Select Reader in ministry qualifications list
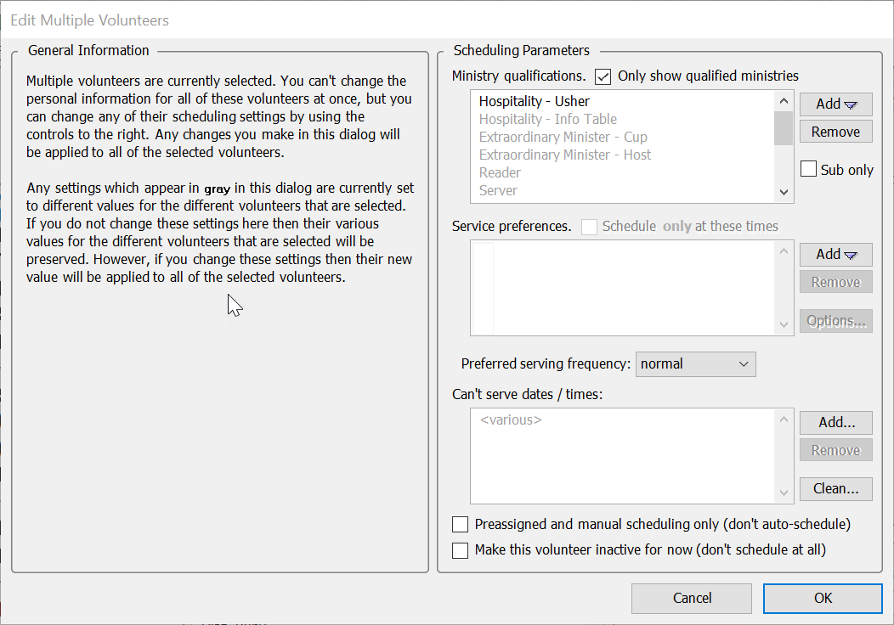Screen dimensions: 894x625 click(500, 173)
